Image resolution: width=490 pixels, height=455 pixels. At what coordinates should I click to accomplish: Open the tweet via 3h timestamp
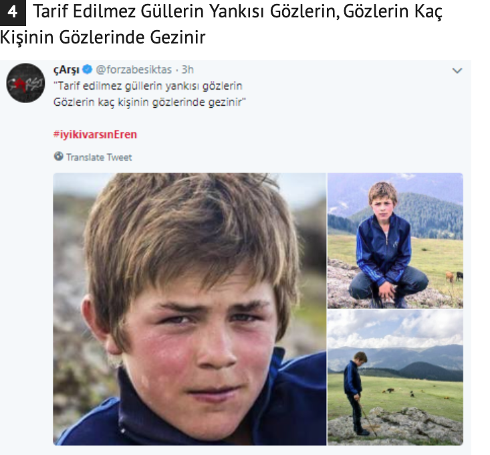pos(188,70)
